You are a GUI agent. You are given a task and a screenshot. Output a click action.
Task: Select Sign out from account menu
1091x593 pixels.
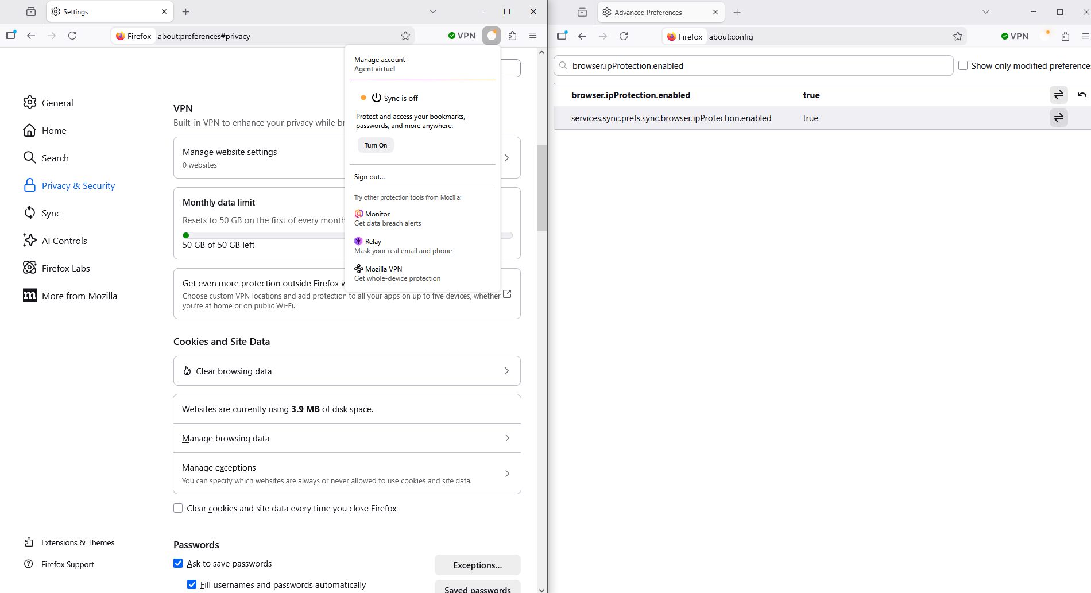[369, 177]
